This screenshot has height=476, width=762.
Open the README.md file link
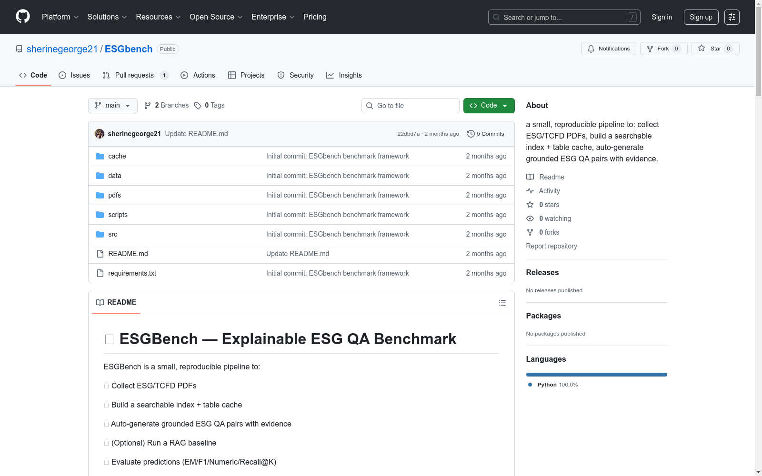128,254
